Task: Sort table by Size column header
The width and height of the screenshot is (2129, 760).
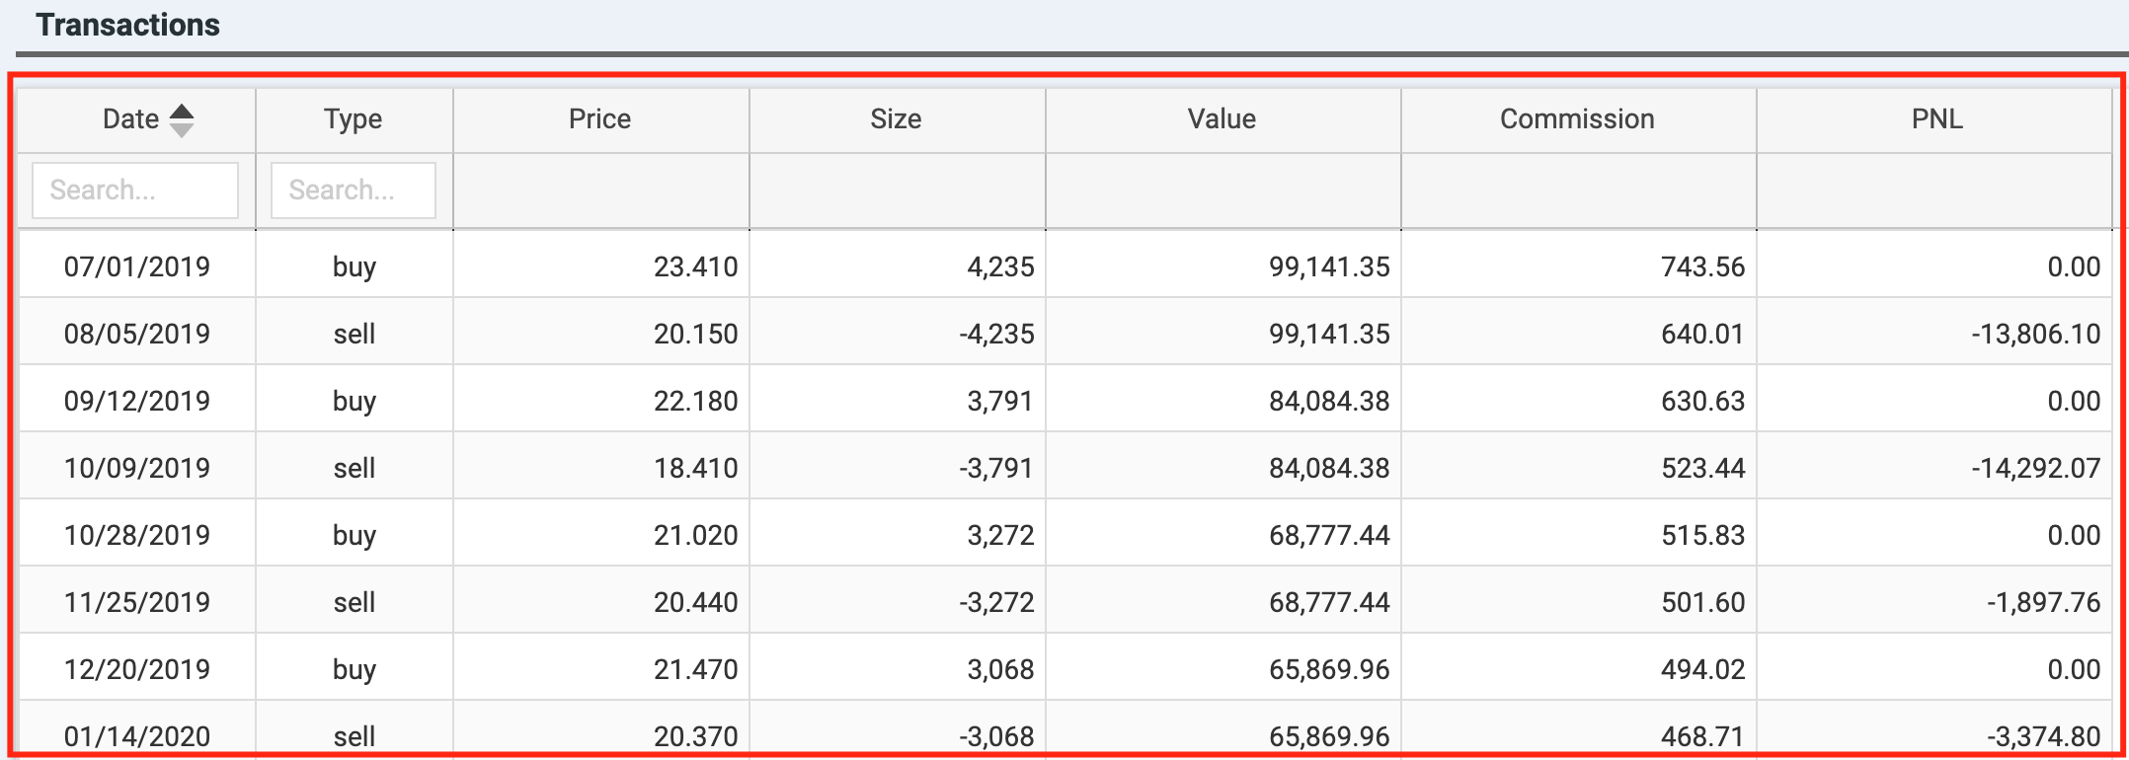Action: click(897, 119)
